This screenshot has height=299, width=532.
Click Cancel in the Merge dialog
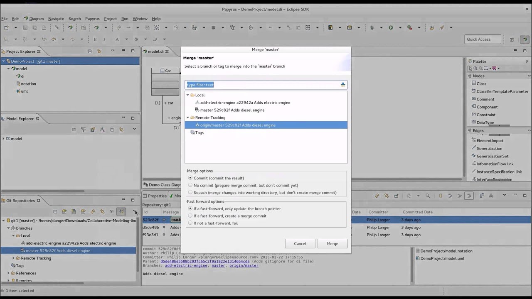[x=300, y=244]
